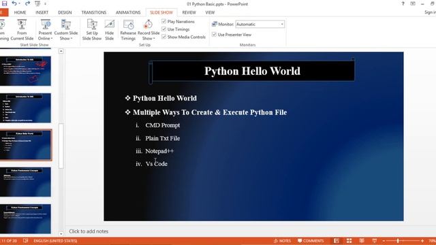Click the Custom Slide Show icon

[66, 24]
